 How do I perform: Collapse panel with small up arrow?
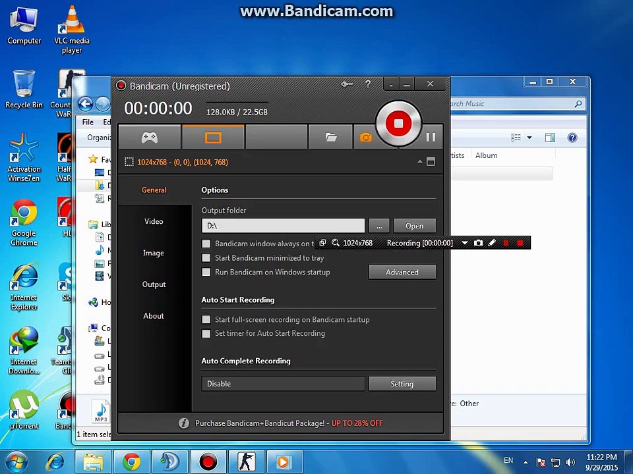click(420, 162)
